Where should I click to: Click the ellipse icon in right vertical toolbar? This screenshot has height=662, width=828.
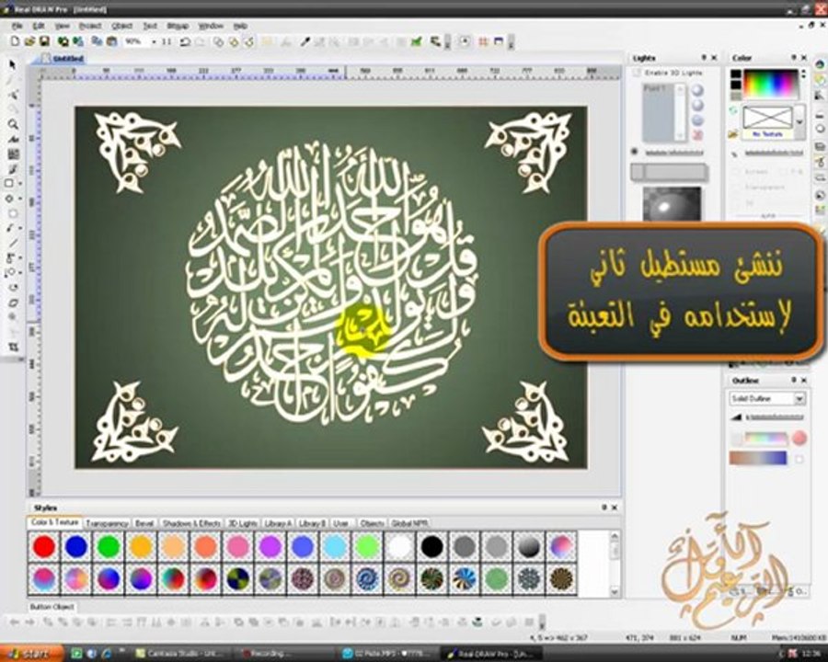(x=820, y=129)
